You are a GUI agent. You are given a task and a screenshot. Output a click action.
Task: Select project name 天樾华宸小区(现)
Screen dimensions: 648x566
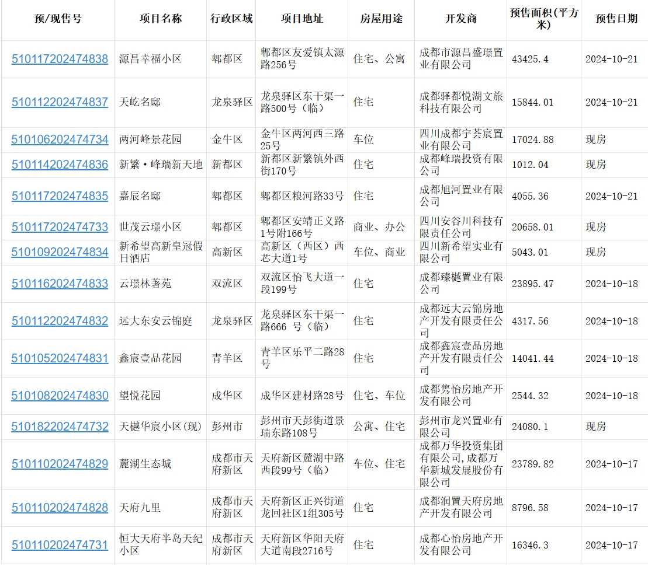pos(160,427)
